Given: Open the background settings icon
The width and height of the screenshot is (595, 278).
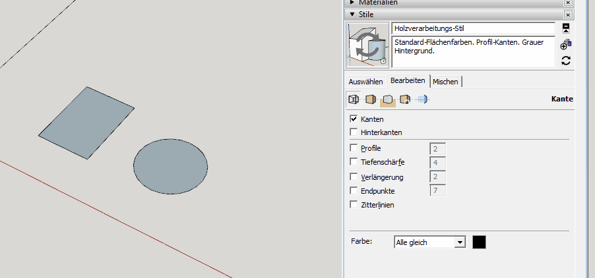Looking at the screenshot, I should point(388,99).
